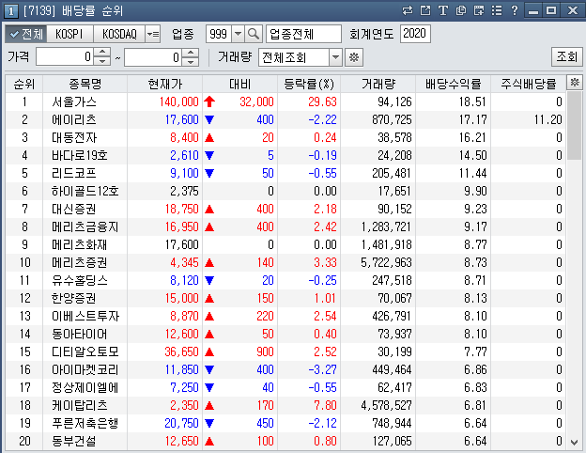This screenshot has width=586, height=453.
Task: Select the 바다로19호 row name
Action: [x=80, y=155]
